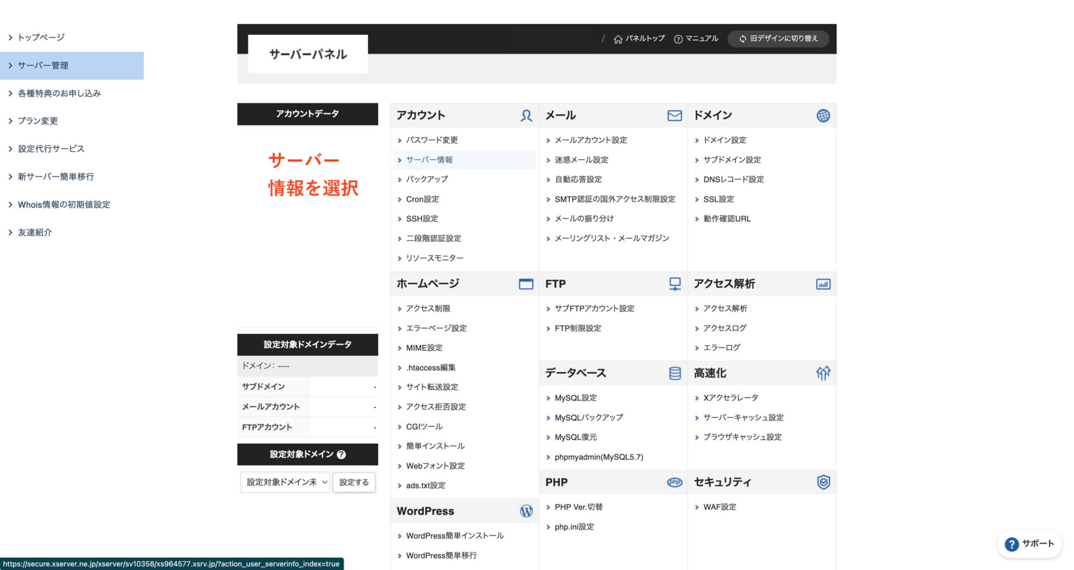Click the 高速化 arrows icon
The image size is (1074, 570).
coord(823,373)
